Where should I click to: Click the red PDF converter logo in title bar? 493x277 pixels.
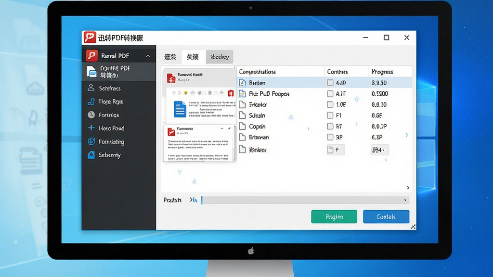90,38
